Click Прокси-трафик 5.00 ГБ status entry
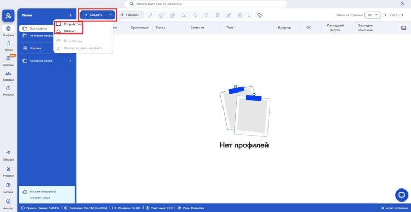Viewport: 411px width, 212px height. (x=40, y=208)
